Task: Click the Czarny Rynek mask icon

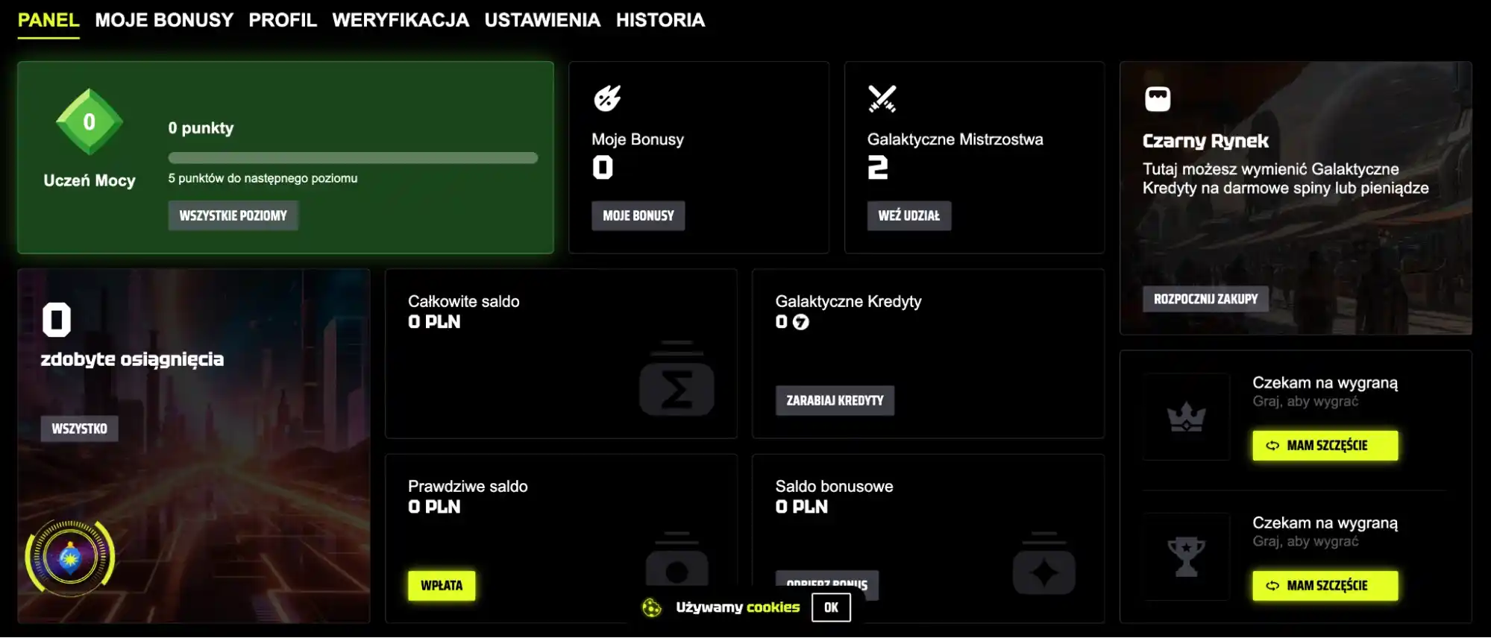Action: (1158, 98)
